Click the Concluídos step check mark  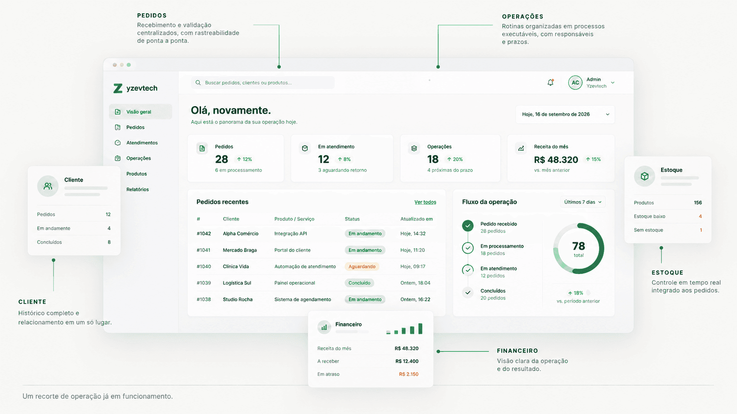click(x=468, y=292)
